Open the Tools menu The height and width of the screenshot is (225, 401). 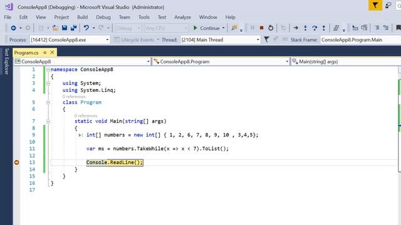(143, 17)
